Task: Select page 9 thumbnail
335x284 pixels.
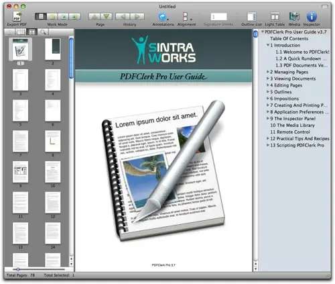Action: [20, 172]
